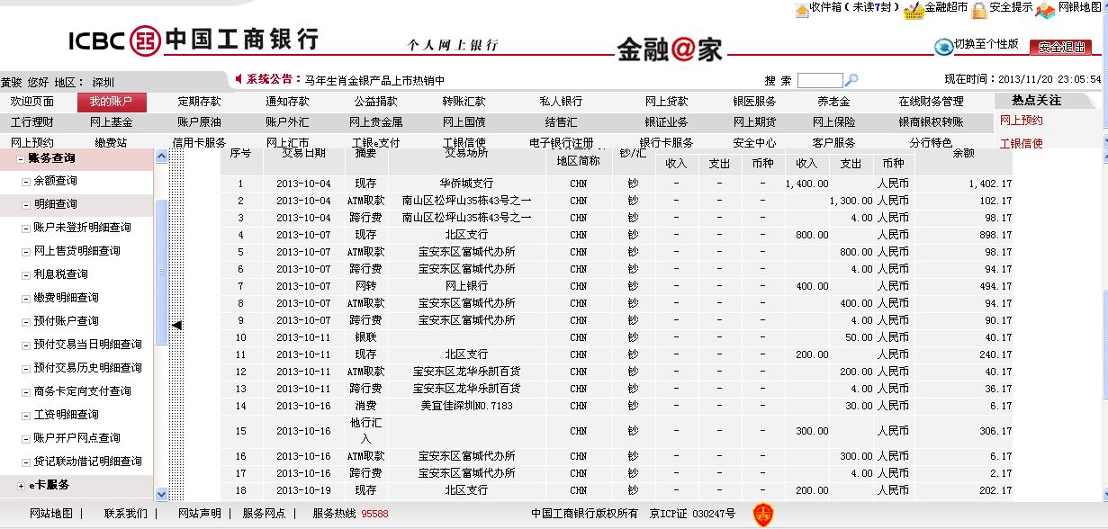Select 网上售货明细查询 in the sidebar
Screen dimensions: 1108x529
point(77,251)
